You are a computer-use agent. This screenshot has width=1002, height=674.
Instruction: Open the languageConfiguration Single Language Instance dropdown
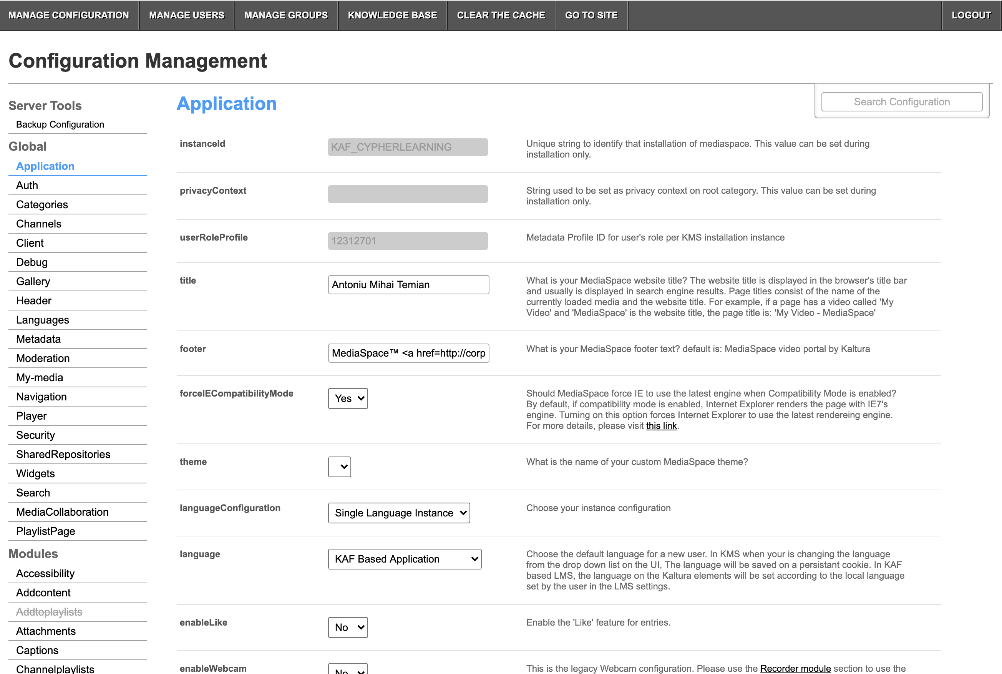[398, 513]
